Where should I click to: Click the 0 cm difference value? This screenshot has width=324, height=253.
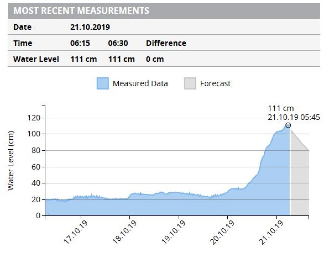click(x=155, y=59)
